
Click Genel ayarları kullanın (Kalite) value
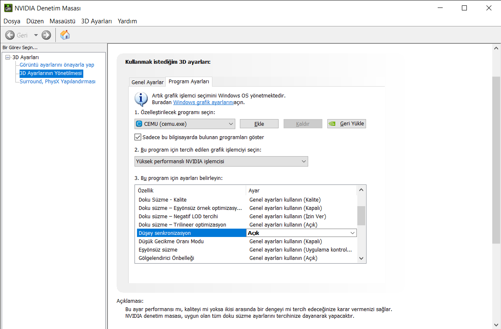285,200
